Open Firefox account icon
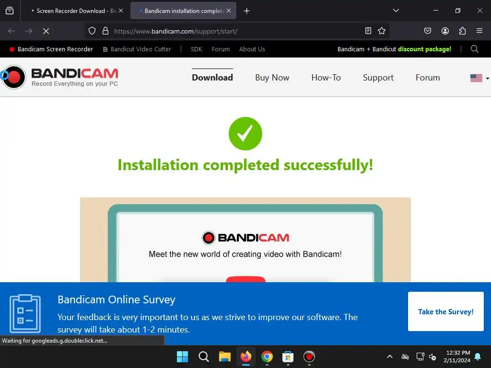 point(445,31)
